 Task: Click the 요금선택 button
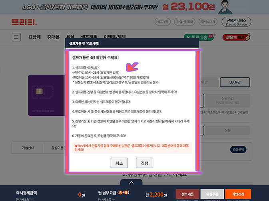[238, 150]
